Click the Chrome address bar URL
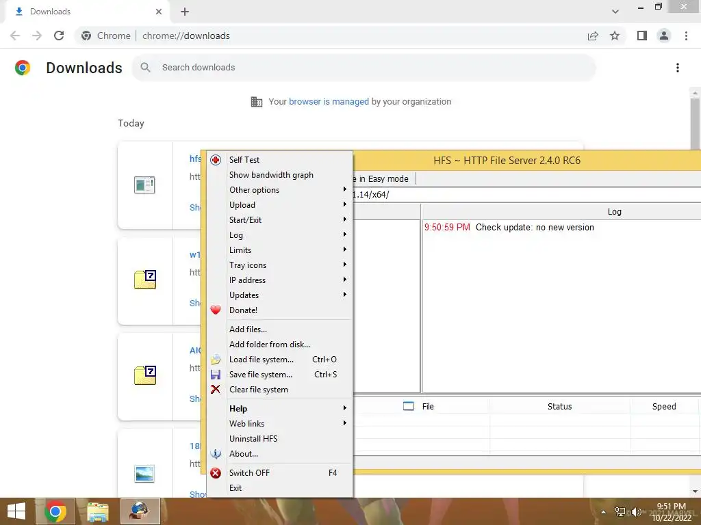The image size is (701, 525). (x=186, y=36)
